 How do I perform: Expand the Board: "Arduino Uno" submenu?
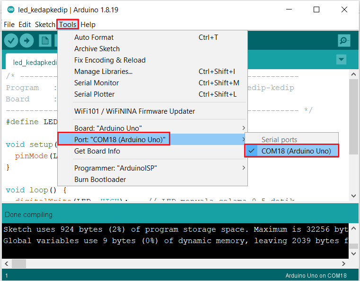(152, 128)
